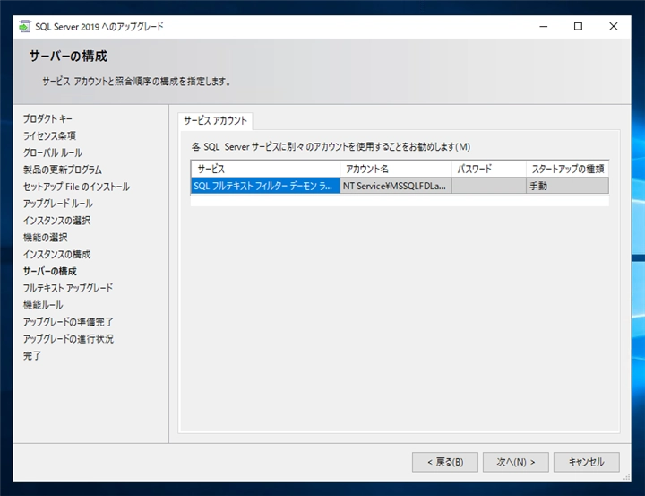Screen dimensions: 645x496
Task: Select 製品の更新プログラム in the step list
Action: [63, 170]
